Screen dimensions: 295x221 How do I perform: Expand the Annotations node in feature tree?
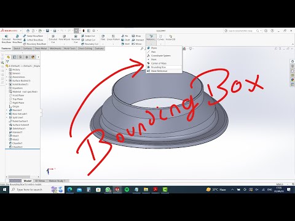tap(7, 77)
